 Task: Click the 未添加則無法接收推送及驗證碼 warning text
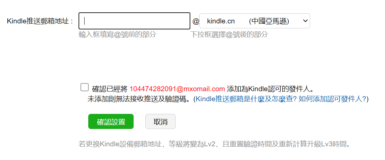(x=139, y=99)
